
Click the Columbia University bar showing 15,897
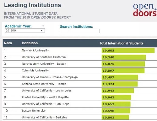(x=123, y=71)
